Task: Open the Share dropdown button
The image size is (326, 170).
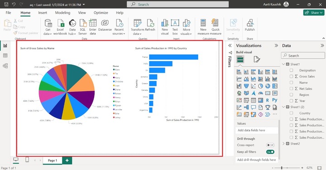Action: pyautogui.click(x=313, y=13)
